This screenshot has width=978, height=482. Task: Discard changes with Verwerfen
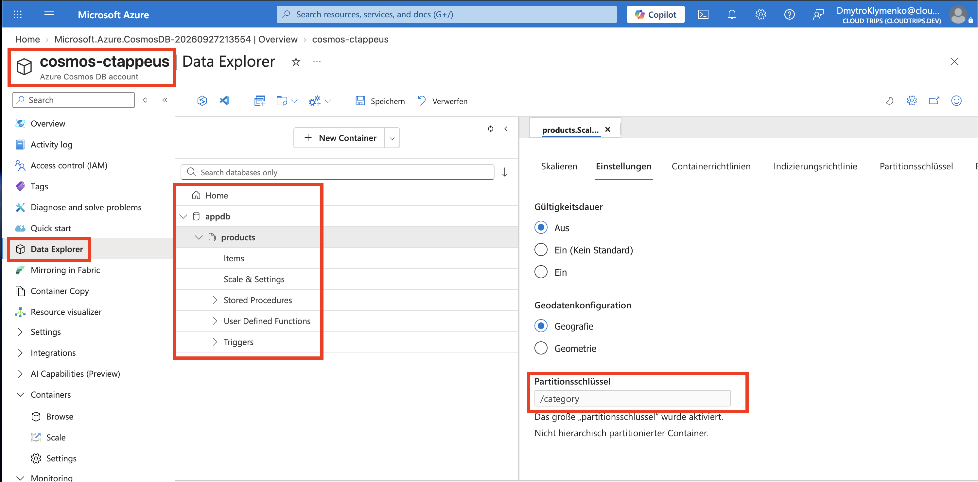click(x=443, y=101)
